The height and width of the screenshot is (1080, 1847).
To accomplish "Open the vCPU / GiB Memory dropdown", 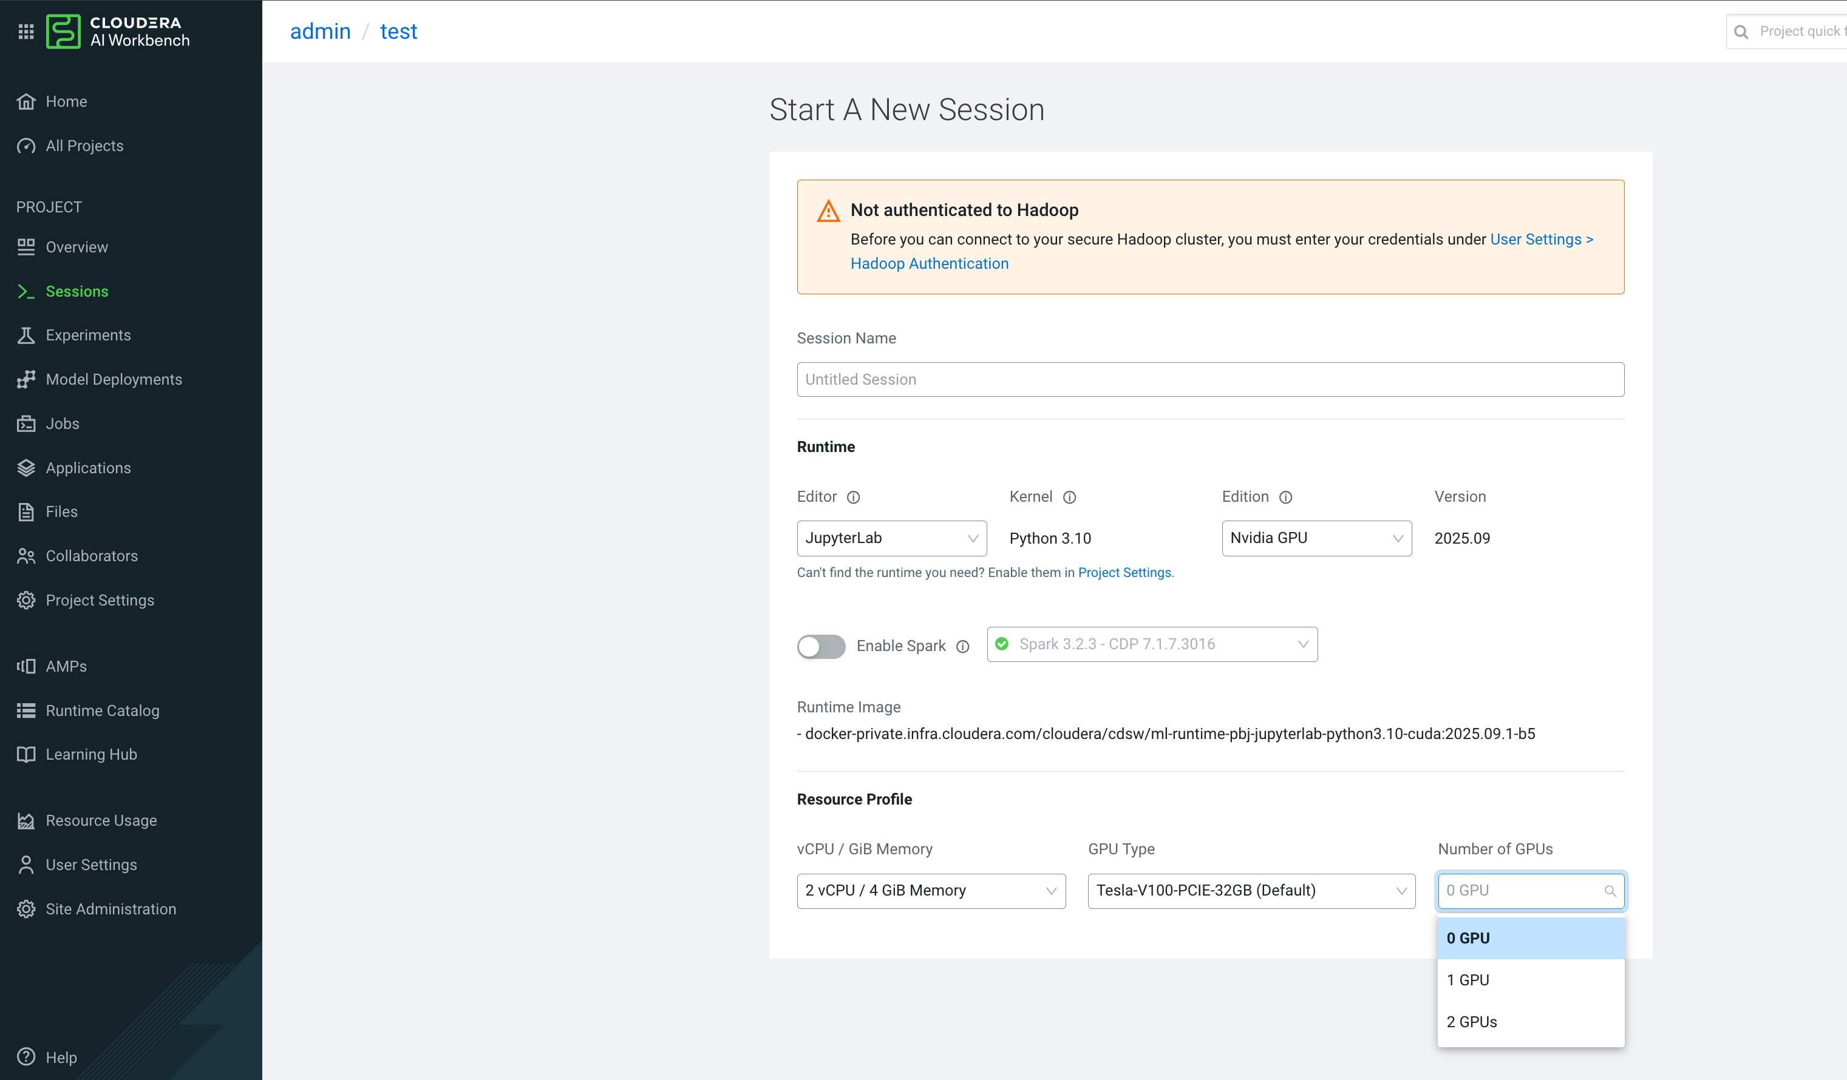I will pyautogui.click(x=931, y=890).
